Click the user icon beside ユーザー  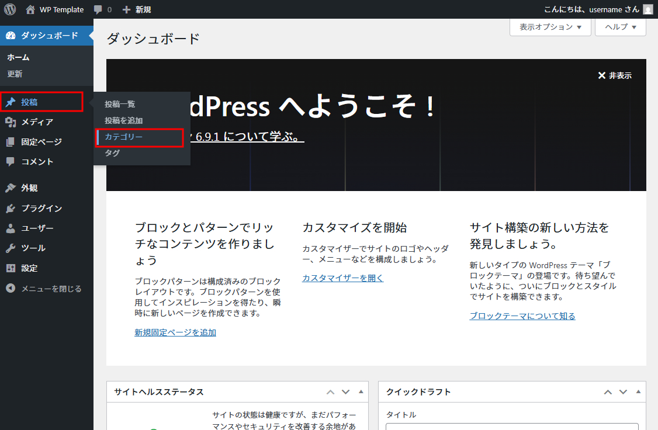click(x=11, y=228)
